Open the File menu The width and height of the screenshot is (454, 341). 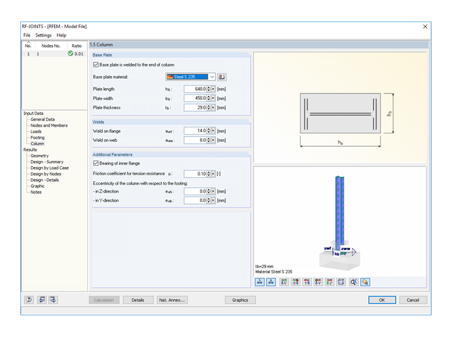(27, 35)
